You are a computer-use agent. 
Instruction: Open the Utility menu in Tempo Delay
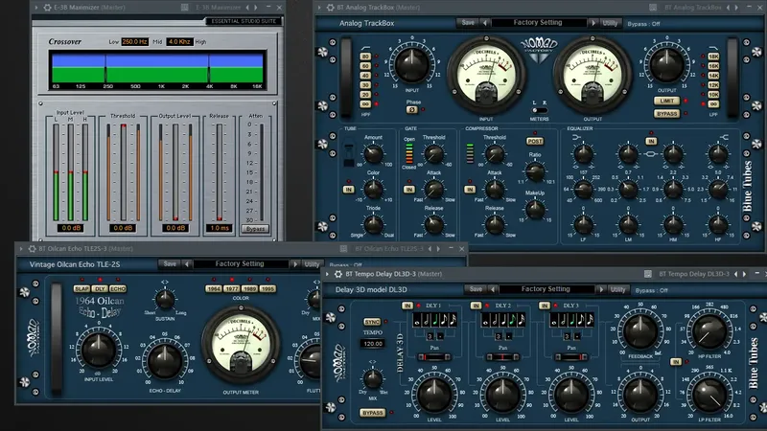tap(617, 289)
